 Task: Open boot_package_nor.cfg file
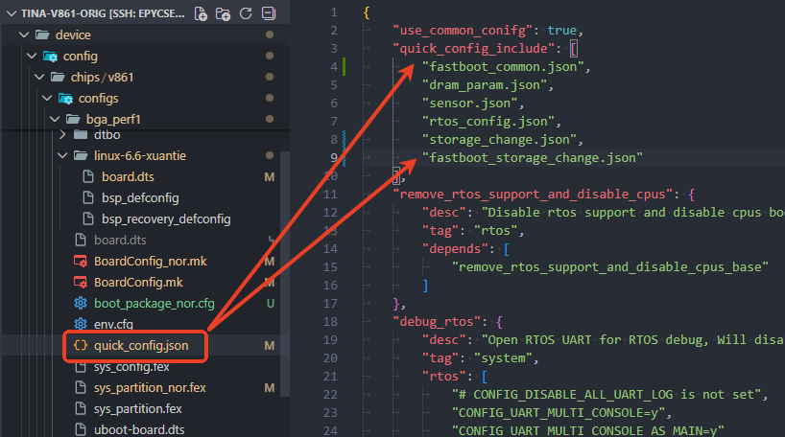point(154,303)
